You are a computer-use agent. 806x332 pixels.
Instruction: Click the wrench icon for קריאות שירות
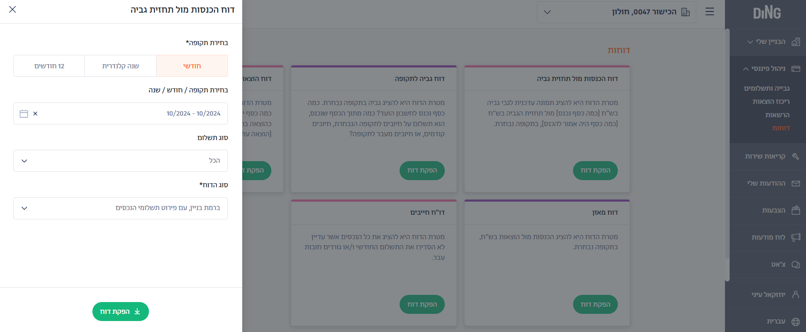795,156
